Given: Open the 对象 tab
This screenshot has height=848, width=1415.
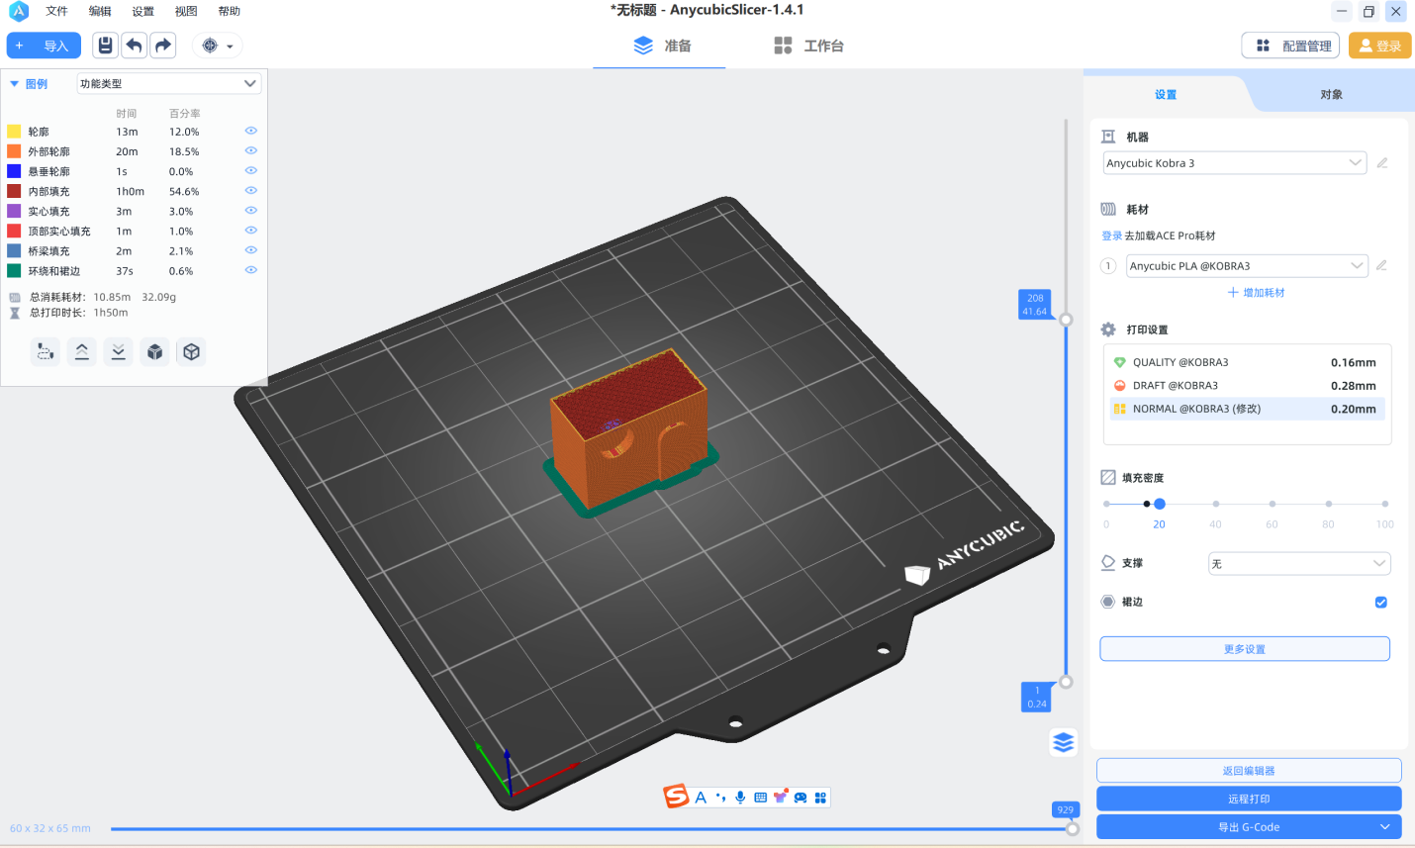Looking at the screenshot, I should 1331,95.
